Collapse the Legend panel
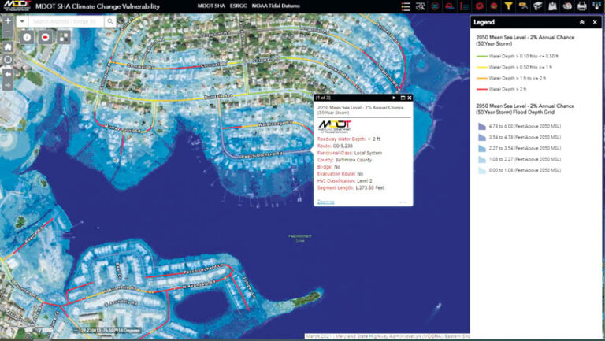This screenshot has width=605, height=341. point(582,22)
